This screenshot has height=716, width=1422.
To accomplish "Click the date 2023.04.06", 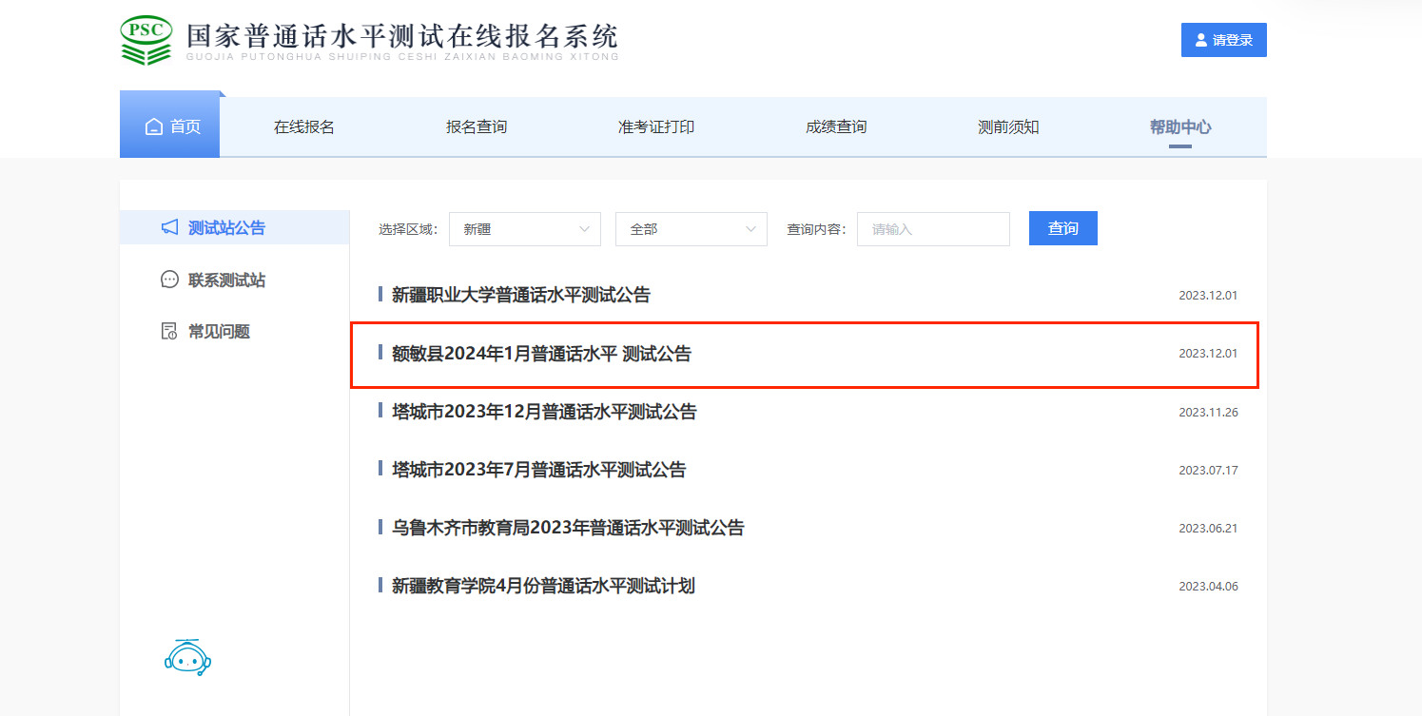I will (1208, 586).
